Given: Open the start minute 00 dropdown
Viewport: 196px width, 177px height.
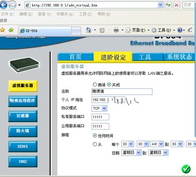Looking at the screenshot, I should (x=143, y=144).
